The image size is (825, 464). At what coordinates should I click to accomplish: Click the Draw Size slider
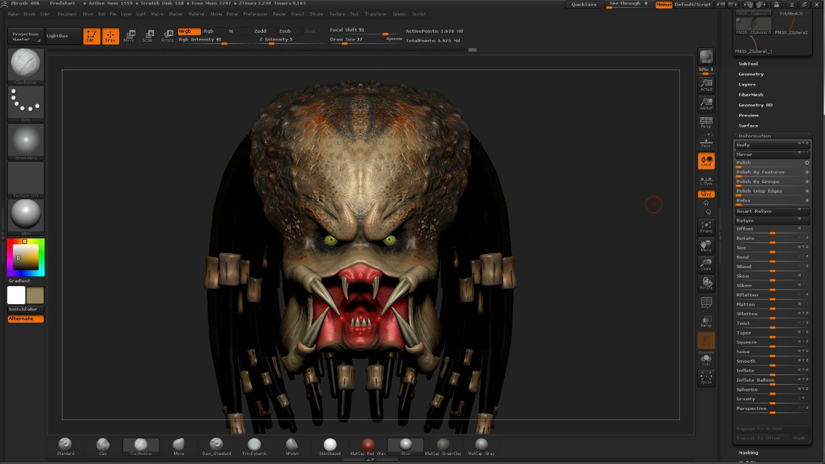365,40
